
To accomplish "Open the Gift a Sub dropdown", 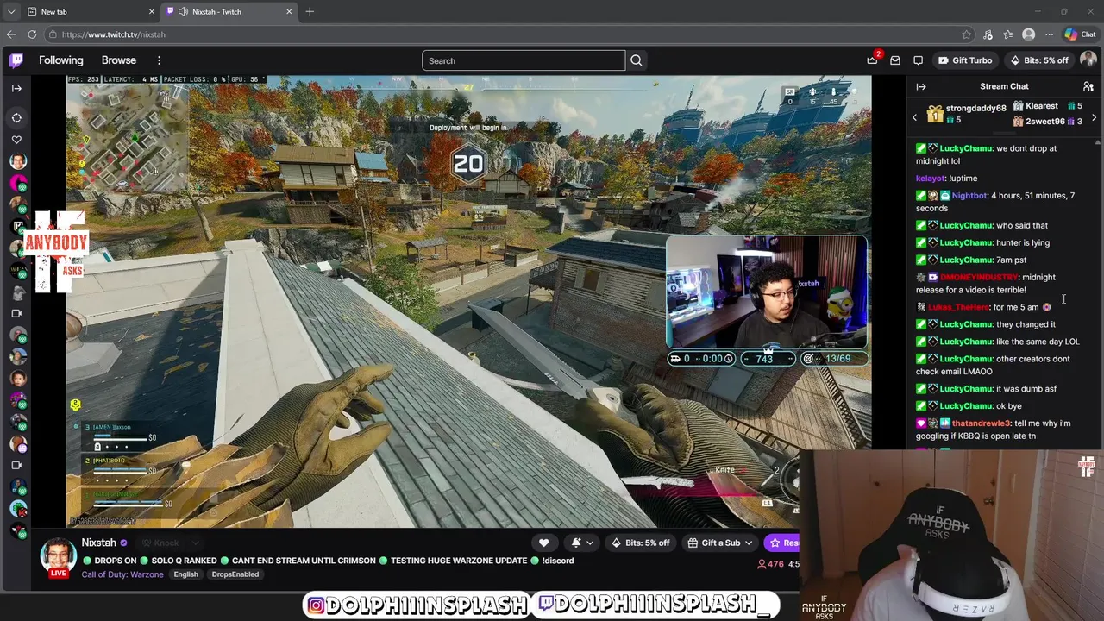I will 720,543.
